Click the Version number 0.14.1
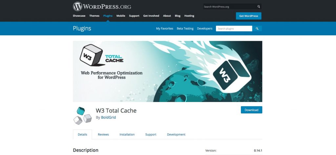The image size is (336, 155). (x=258, y=150)
